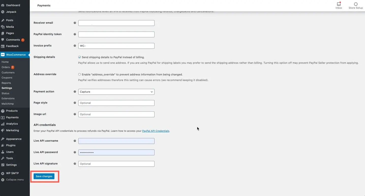This screenshot has height=196, width=365.
Task: Click the Image url input field
Action: [116, 114]
